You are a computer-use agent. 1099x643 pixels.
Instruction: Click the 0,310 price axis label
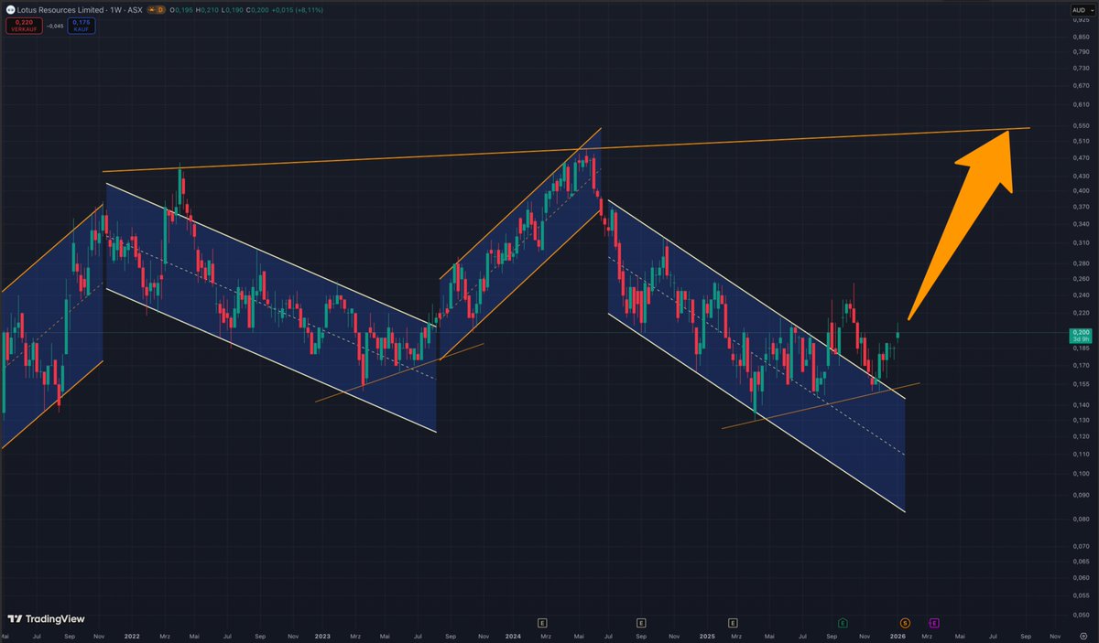pyautogui.click(x=1080, y=242)
